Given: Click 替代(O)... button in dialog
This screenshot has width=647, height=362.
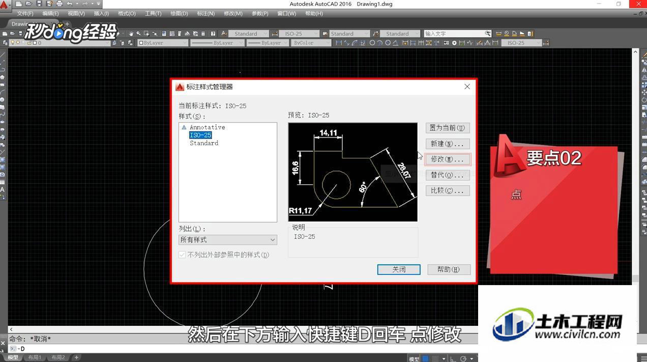Looking at the screenshot, I should click(x=447, y=175).
